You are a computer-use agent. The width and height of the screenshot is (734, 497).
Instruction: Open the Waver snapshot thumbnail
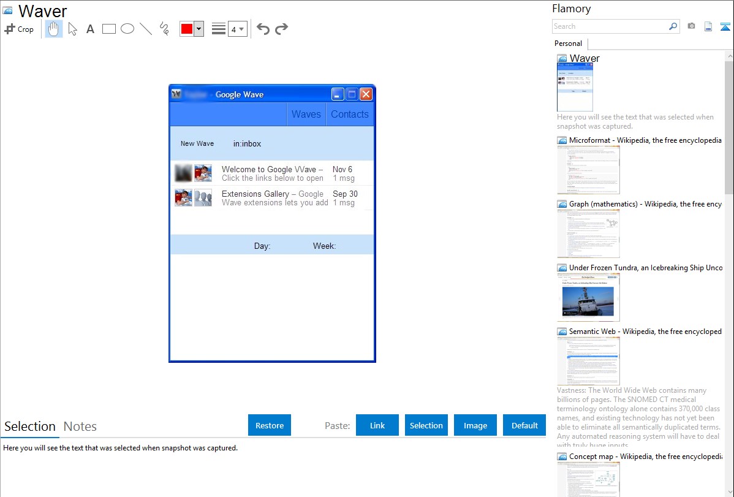(575, 87)
